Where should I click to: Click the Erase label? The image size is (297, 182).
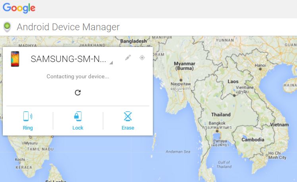(x=128, y=128)
